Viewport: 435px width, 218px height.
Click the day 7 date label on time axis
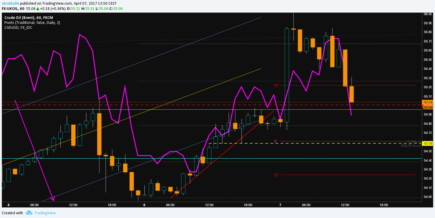(280, 205)
